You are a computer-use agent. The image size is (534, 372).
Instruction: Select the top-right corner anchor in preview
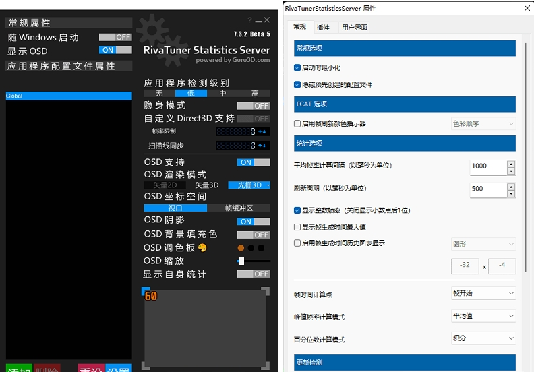(266, 291)
